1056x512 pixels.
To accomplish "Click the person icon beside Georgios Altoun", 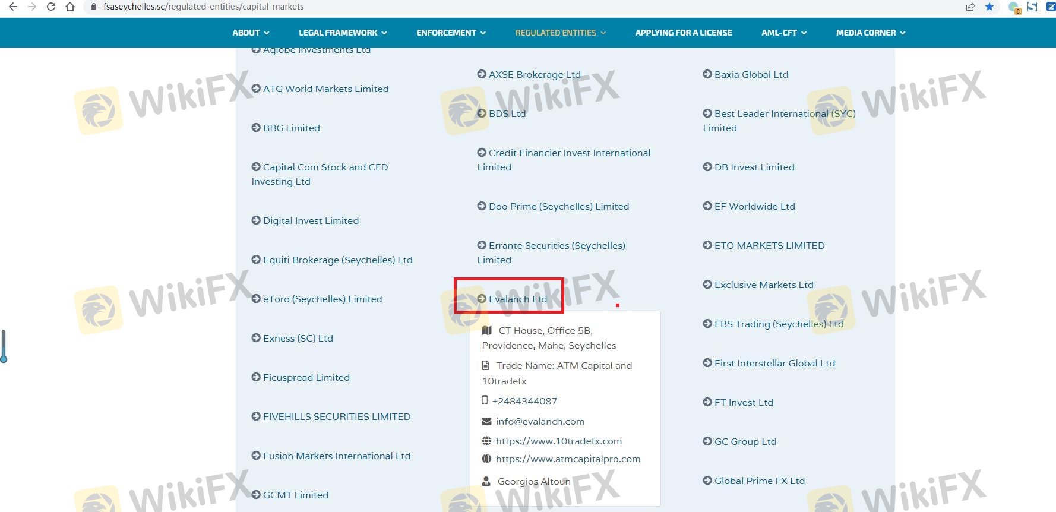I will click(486, 481).
